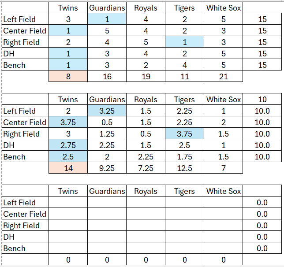Viewport: 284px width, 267px height.
Task: Click the Royals total cell showing 19
Action: 146,77
